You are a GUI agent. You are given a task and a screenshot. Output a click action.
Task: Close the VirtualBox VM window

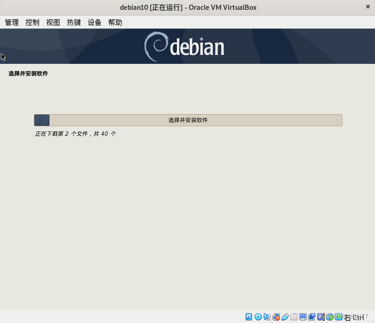[368, 7]
